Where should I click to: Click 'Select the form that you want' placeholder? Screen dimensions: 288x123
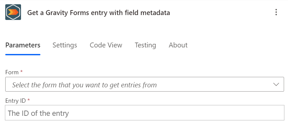click(x=60, y=85)
